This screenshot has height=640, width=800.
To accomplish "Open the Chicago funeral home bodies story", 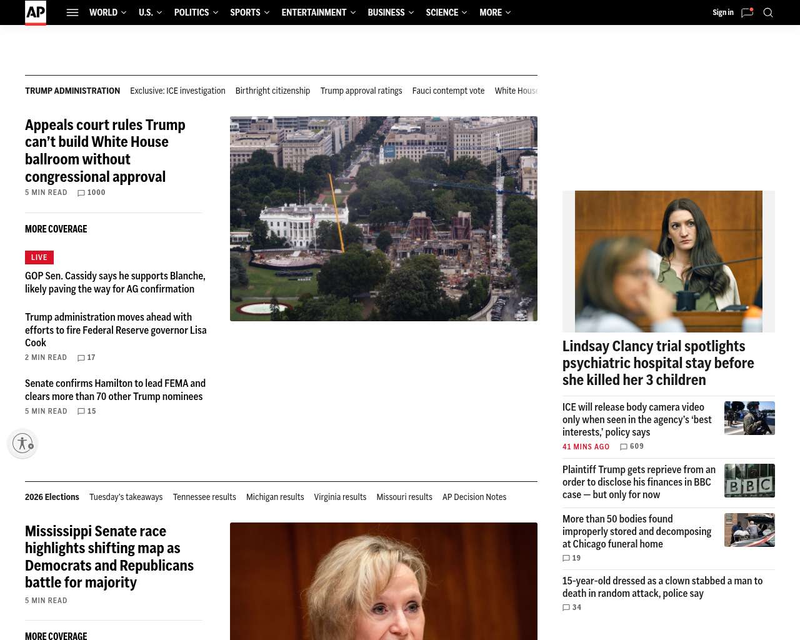I will point(637,531).
